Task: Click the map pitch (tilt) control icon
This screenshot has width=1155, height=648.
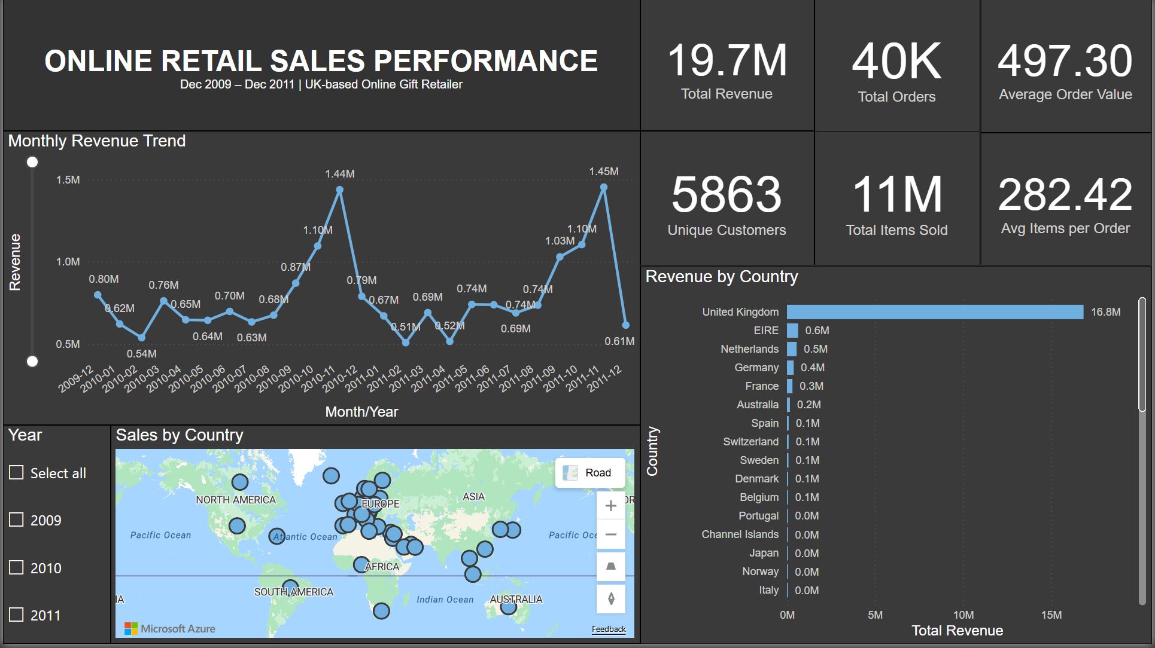Action: coord(610,566)
